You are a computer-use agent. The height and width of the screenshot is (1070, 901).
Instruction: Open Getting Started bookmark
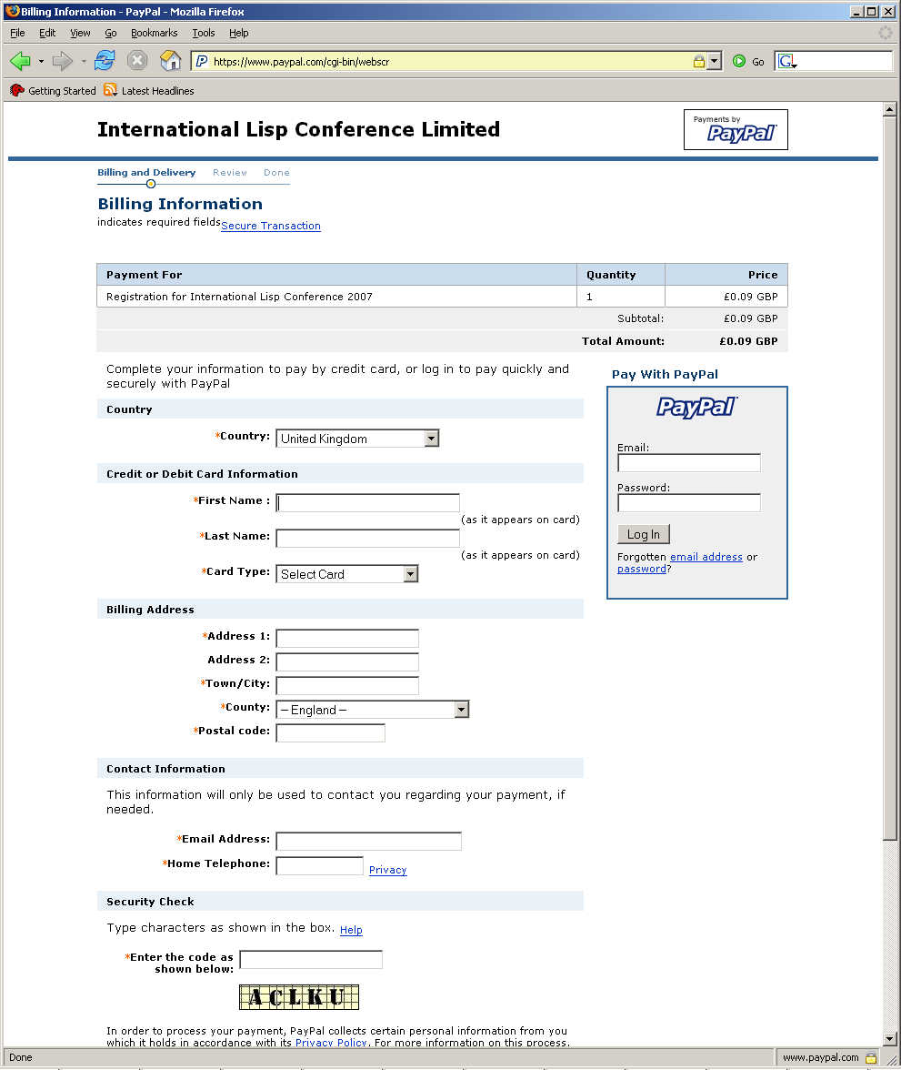pyautogui.click(x=53, y=91)
